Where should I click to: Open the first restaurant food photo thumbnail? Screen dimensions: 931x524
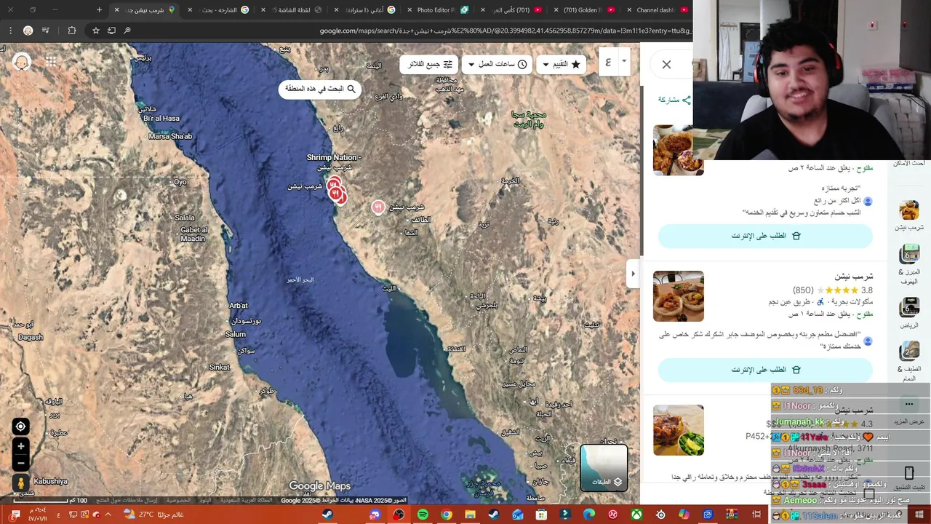[678, 151]
